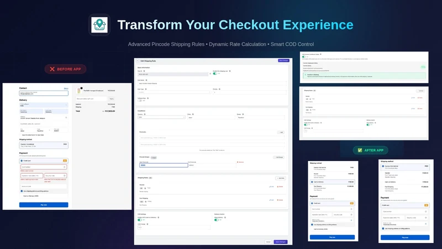Click Save Changes at the bottom of the Edit form
The width and height of the screenshot is (442, 249).
point(281,242)
